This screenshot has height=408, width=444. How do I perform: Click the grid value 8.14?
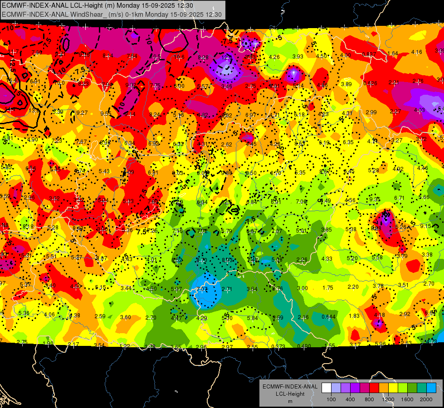[x=108, y=56]
